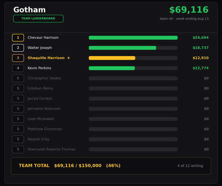Select the name Chevaur Harrison
This screenshot has width=222, height=186.
(43, 37)
